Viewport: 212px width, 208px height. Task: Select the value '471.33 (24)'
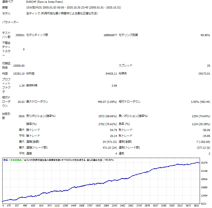coord(110,148)
